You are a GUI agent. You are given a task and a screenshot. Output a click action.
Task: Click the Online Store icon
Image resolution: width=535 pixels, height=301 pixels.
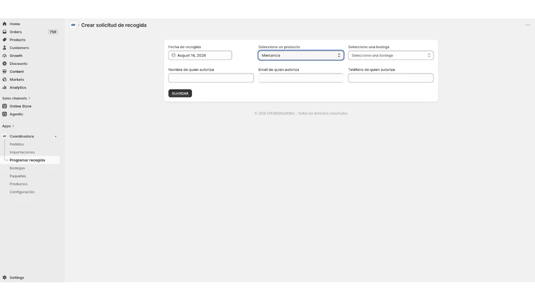[5, 106]
